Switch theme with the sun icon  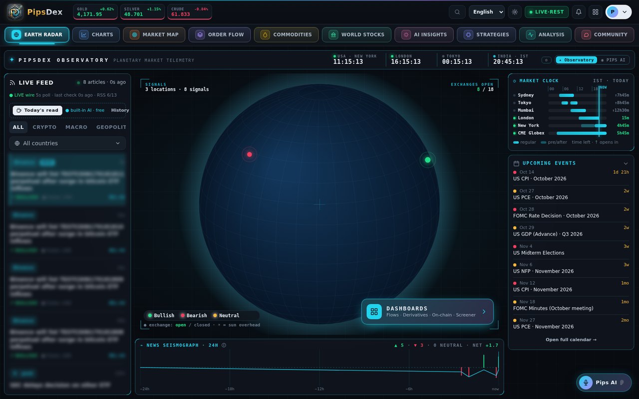515,12
